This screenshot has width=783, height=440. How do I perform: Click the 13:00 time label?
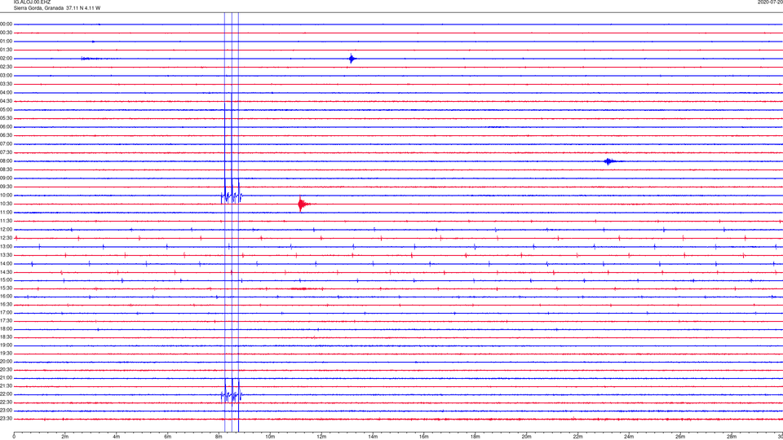(7, 246)
